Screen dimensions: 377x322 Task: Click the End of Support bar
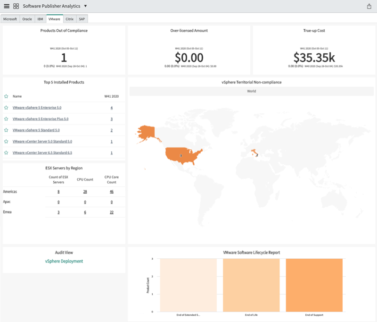(314, 285)
